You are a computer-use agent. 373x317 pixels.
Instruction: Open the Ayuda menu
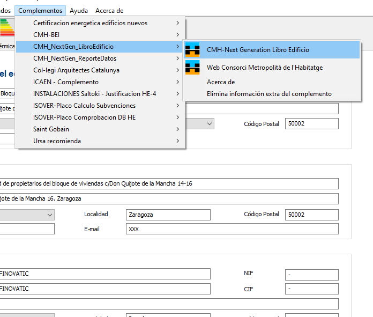[x=79, y=10]
